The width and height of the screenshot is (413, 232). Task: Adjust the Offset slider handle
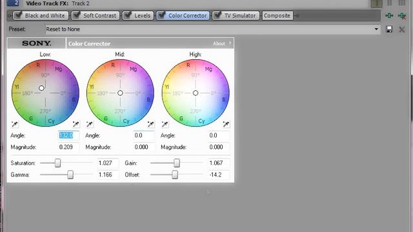click(175, 175)
